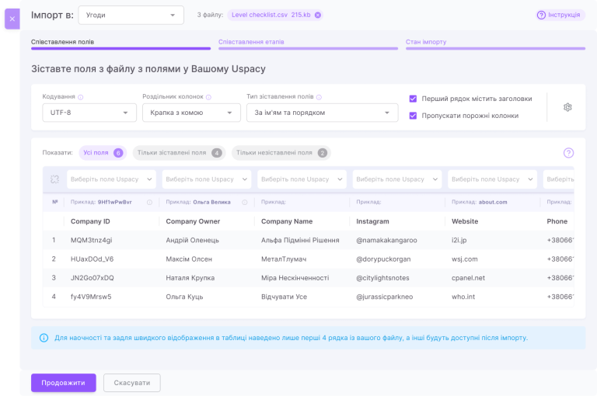Click cell Альфа Підмінні Рішення

300,241
